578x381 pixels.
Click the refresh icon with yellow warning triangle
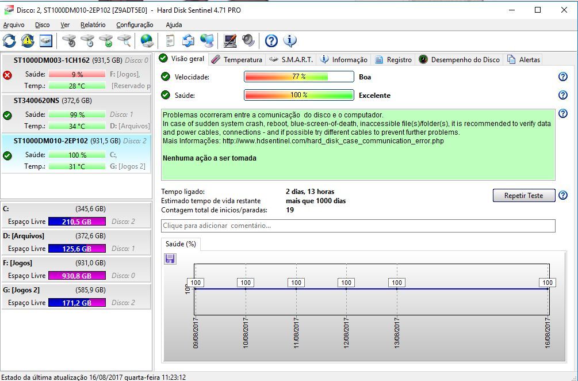(x=27, y=40)
